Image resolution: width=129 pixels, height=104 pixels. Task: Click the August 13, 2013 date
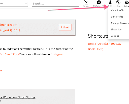tap(10, 30)
